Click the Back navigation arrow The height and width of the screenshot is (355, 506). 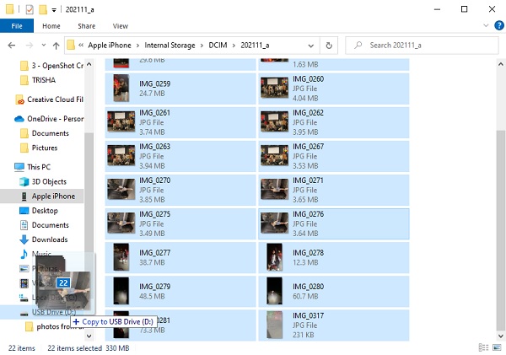[x=12, y=46]
